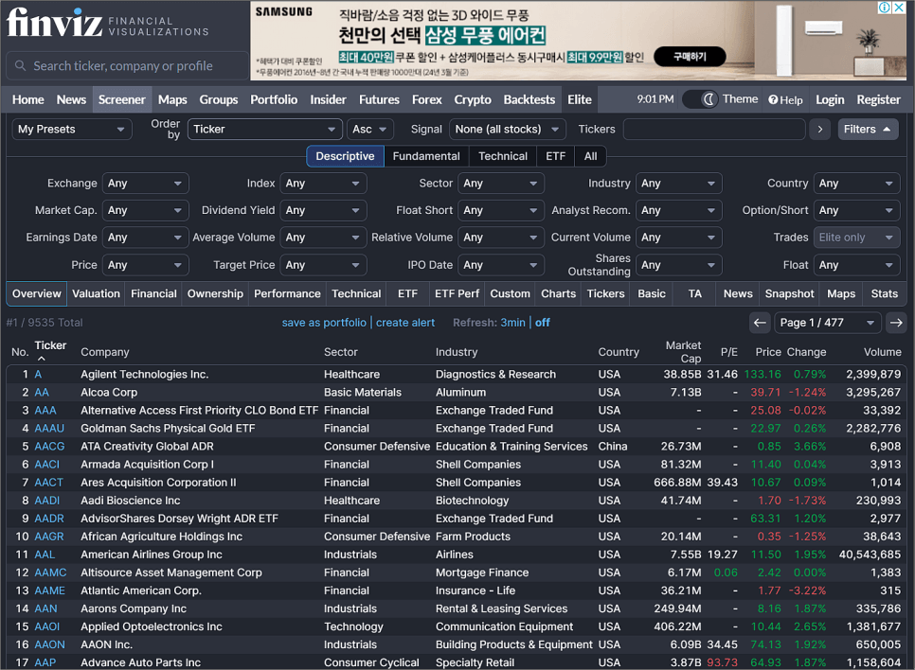Image resolution: width=915 pixels, height=670 pixels.
Task: Open the My Presets dropdown
Action: point(71,129)
